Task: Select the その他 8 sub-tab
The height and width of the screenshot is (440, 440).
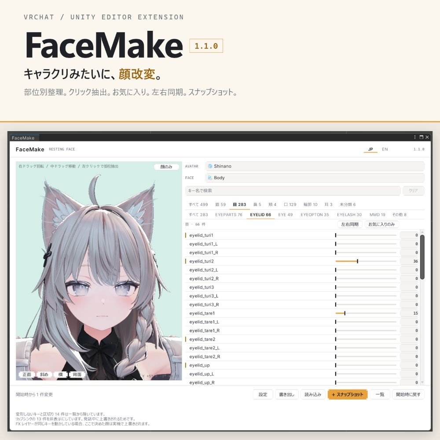Action: (x=399, y=215)
